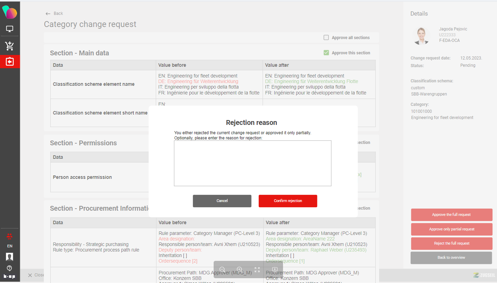Switch language via the EN selector

click(x=10, y=246)
